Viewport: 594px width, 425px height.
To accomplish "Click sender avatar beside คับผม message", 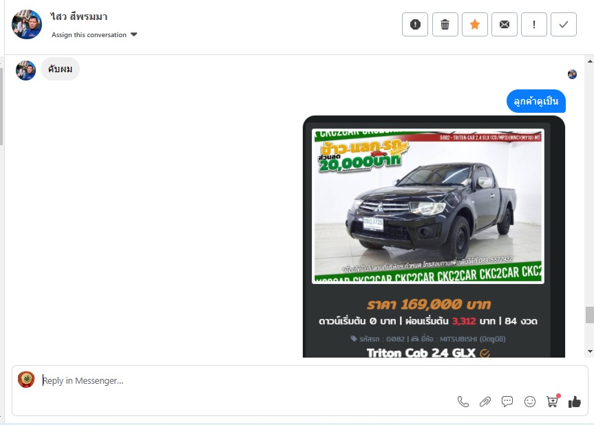I will pos(25,70).
